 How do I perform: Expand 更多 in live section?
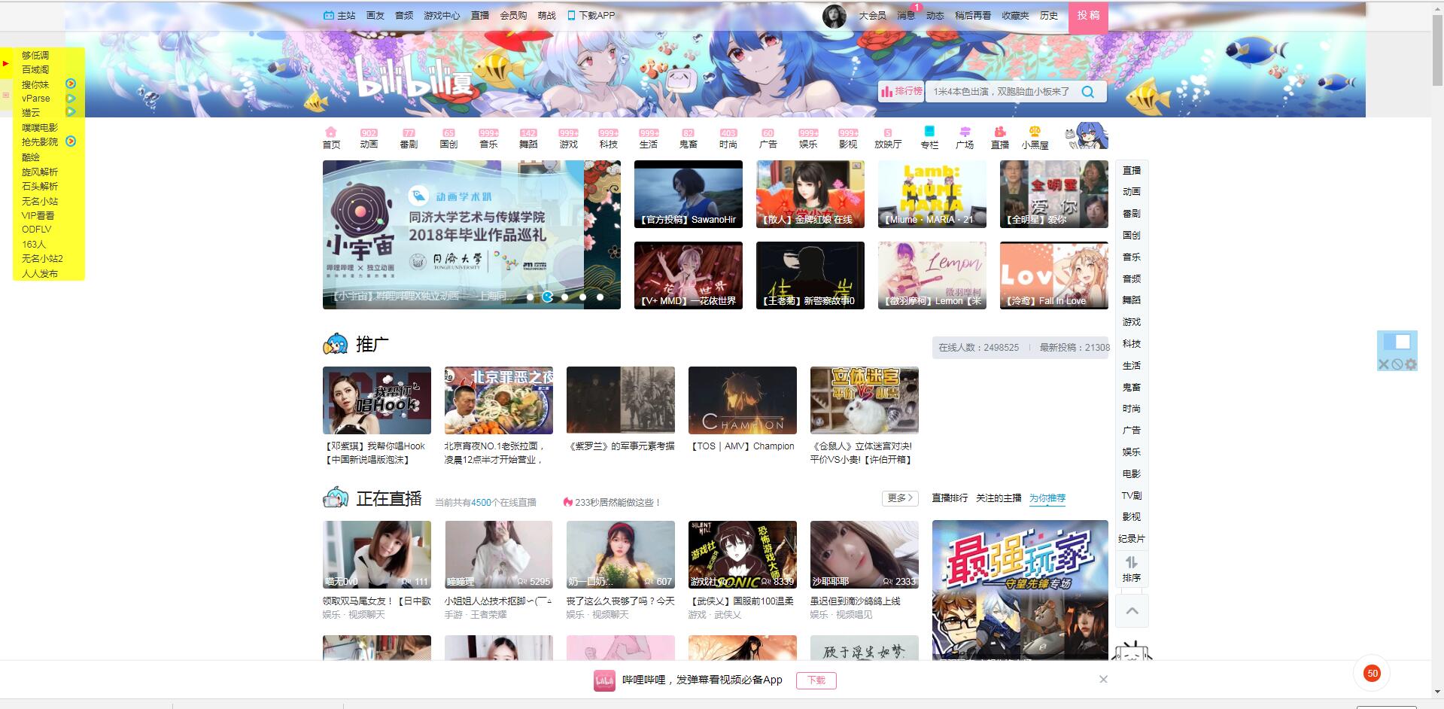[x=900, y=498]
